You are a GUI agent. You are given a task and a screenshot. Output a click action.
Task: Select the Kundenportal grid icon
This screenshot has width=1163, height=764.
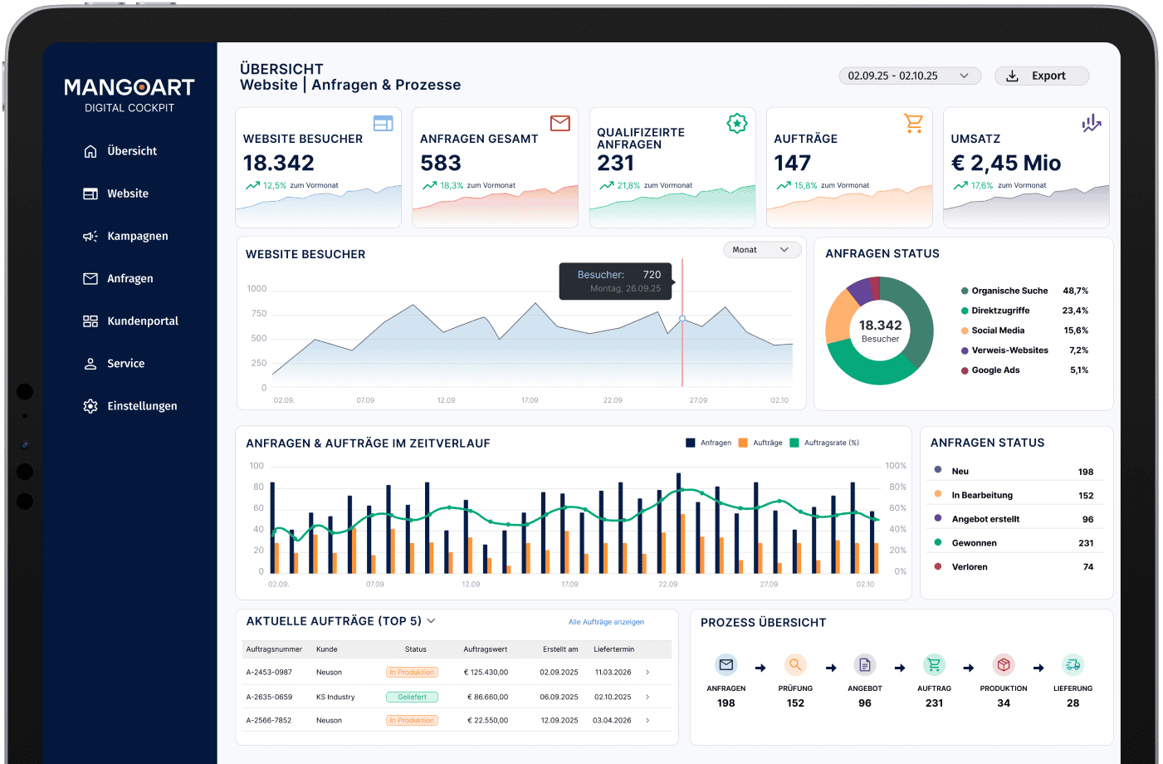(90, 321)
